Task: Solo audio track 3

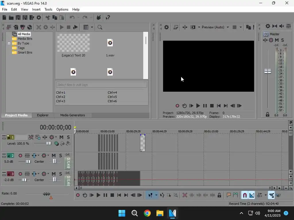Action: point(61,174)
